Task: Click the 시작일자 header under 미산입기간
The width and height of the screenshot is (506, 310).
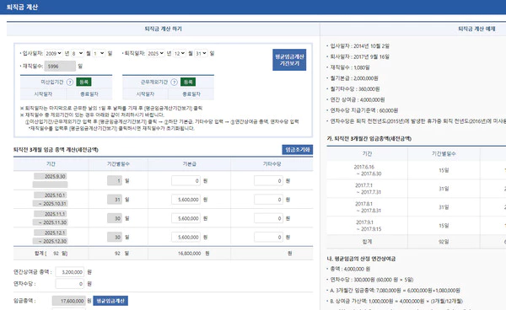Action: 43,94
